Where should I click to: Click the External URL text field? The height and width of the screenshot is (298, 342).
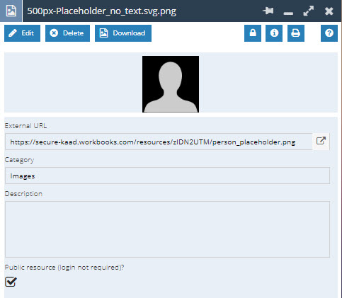click(159, 142)
